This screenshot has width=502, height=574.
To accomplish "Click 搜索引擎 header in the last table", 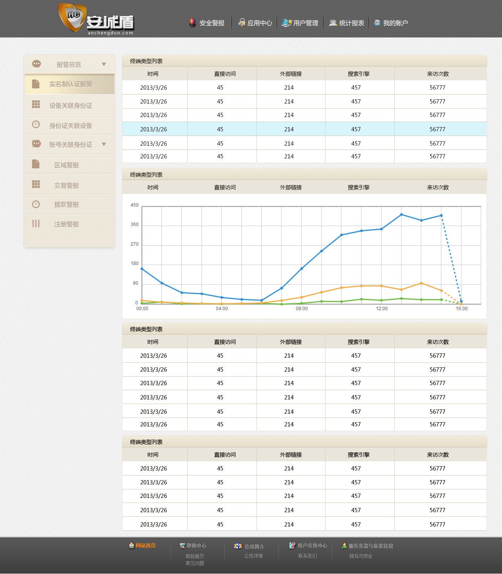I will 359,455.
